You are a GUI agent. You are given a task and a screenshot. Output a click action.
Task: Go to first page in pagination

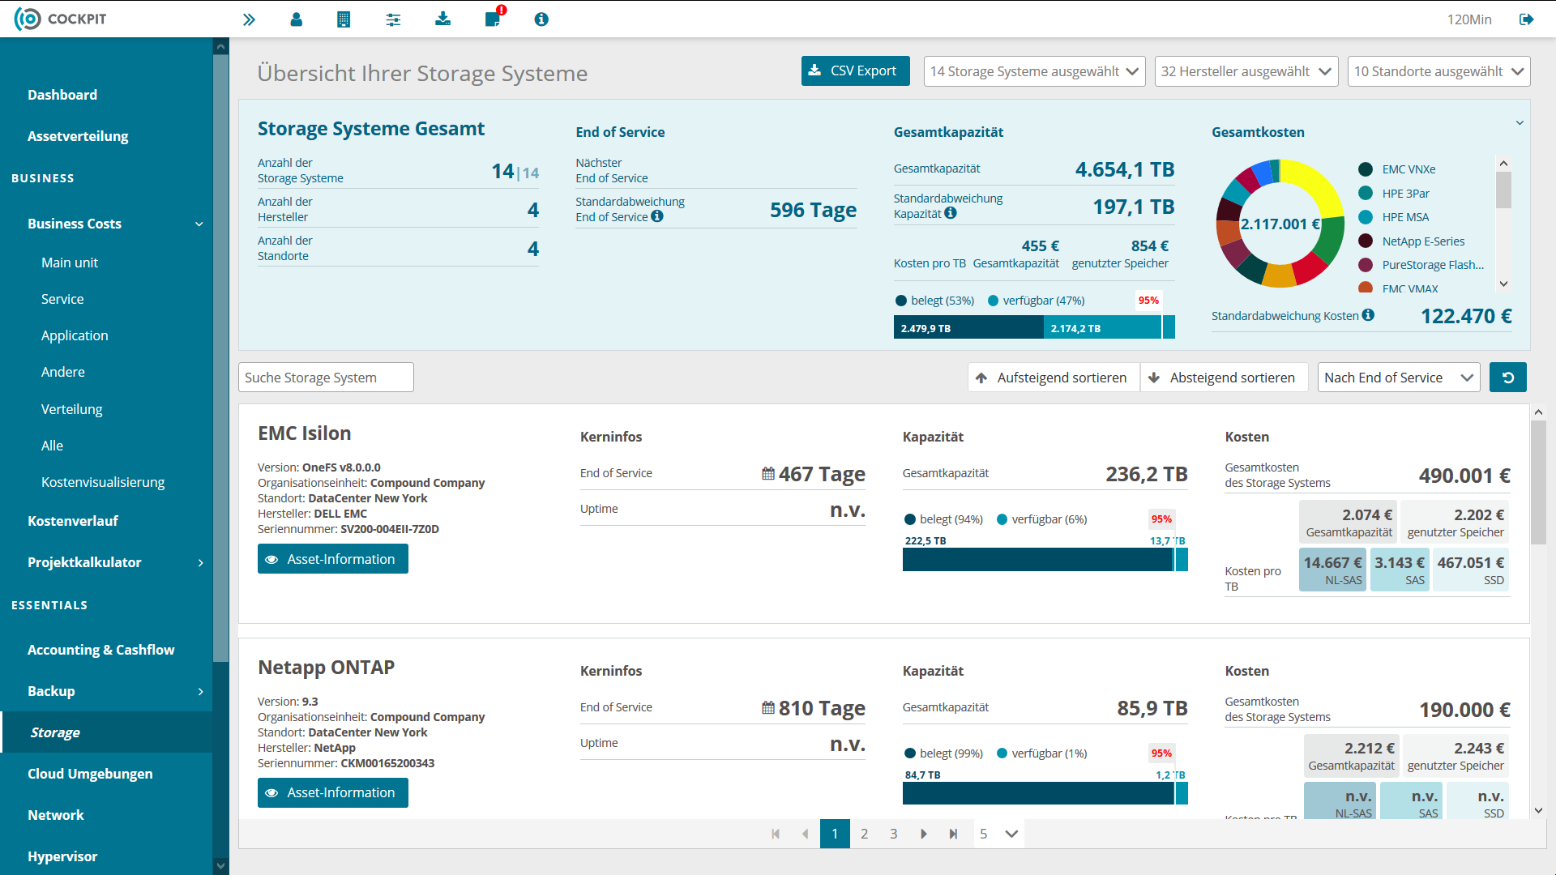[x=776, y=834]
